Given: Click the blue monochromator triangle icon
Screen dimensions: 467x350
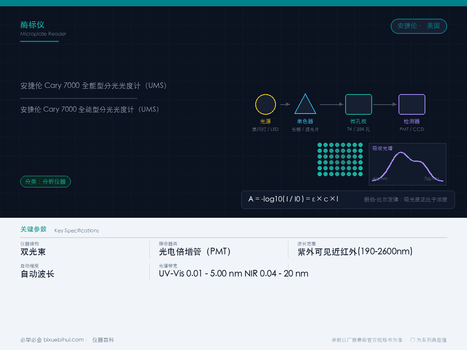Looking at the screenshot, I should click(305, 104).
